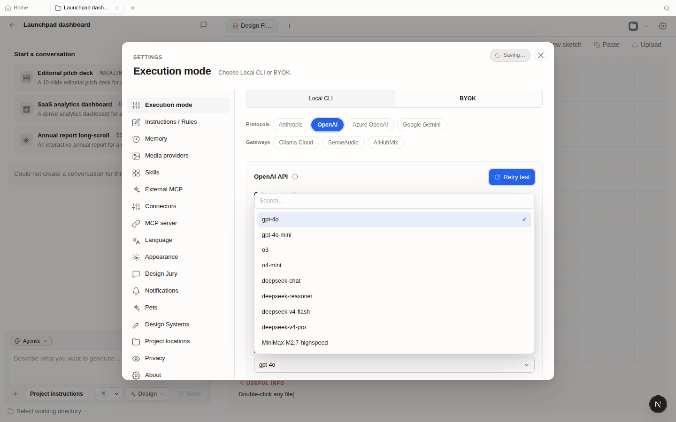Click Select working directory
This screenshot has width=676, height=422.
(x=48, y=411)
